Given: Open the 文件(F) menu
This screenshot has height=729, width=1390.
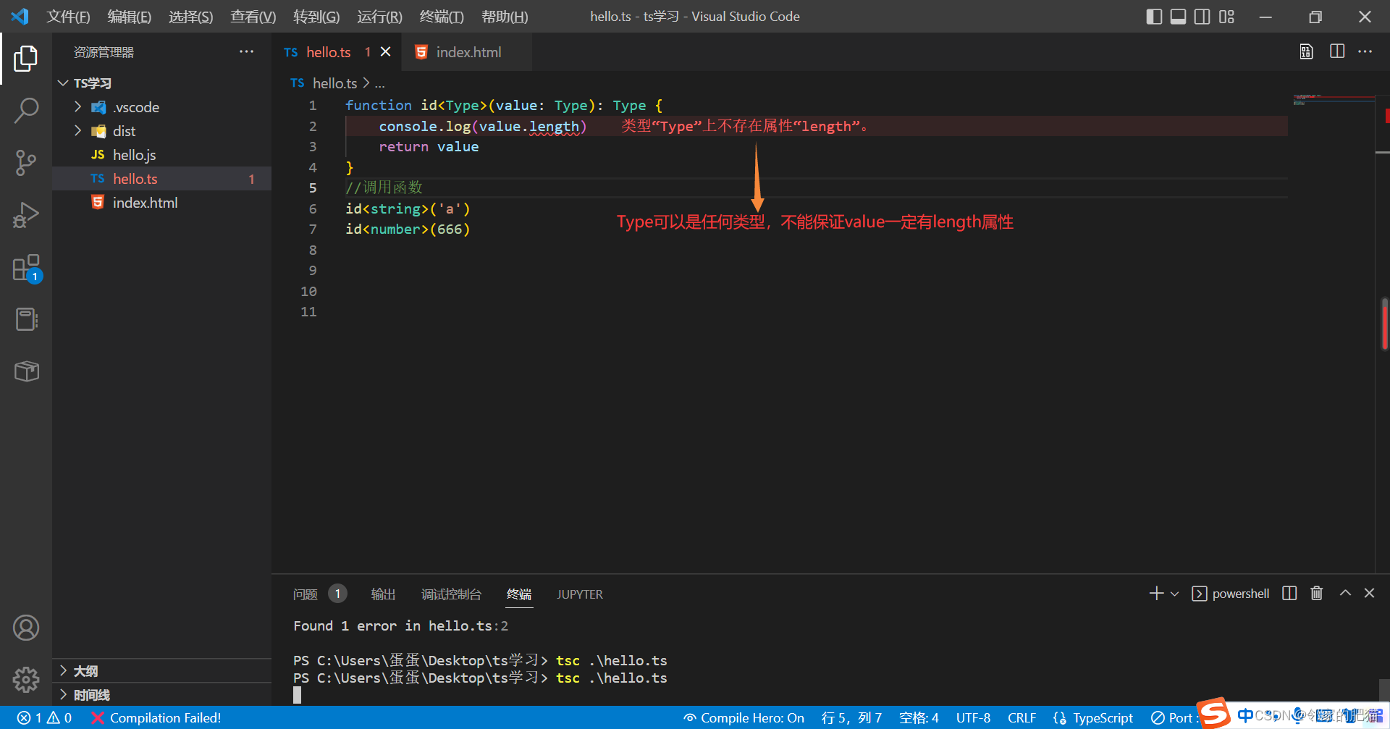Looking at the screenshot, I should click(68, 17).
